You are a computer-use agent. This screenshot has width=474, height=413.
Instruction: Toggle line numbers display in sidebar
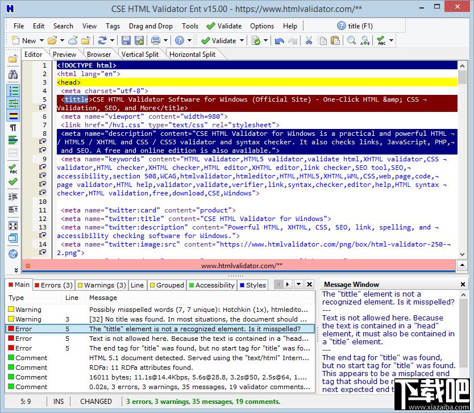(13, 91)
